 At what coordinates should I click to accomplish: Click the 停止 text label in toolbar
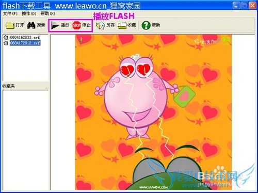[x=86, y=25]
